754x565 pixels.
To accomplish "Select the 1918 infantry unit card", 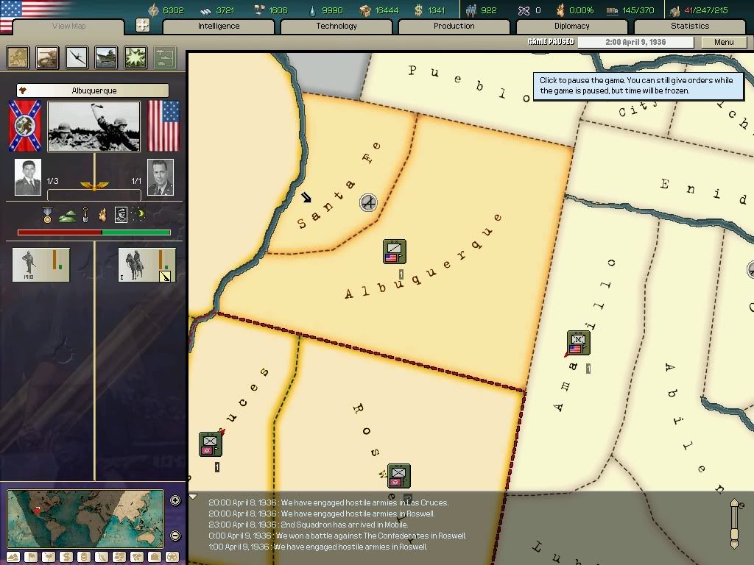I will click(41, 265).
